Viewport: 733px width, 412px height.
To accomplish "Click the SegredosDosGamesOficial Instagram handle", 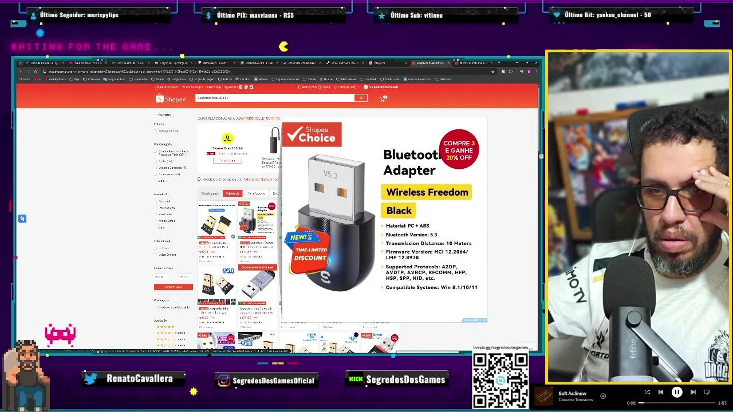I will click(x=274, y=381).
